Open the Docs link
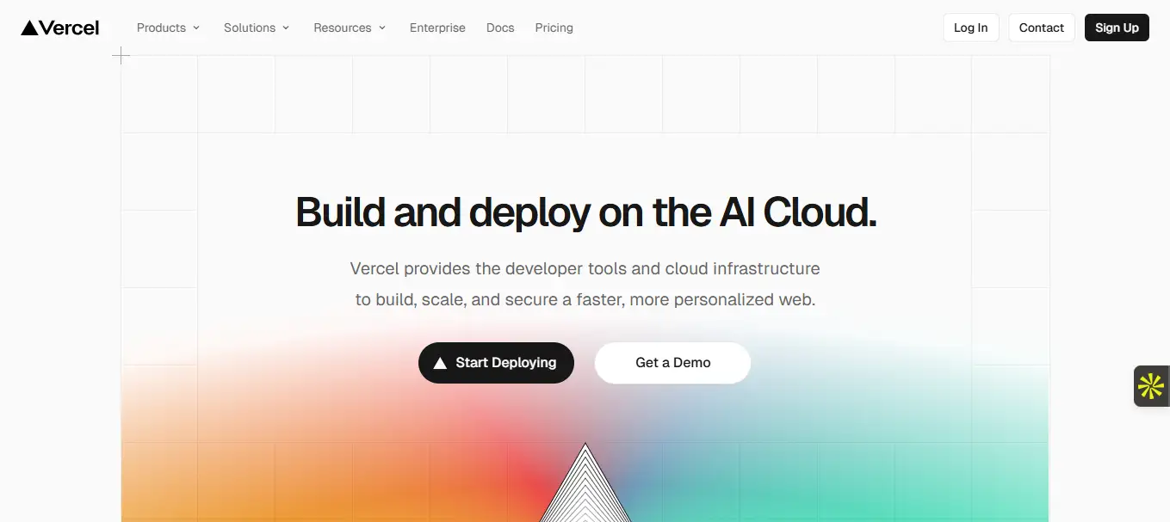Viewport: 1170px width, 522px height. 500,28
